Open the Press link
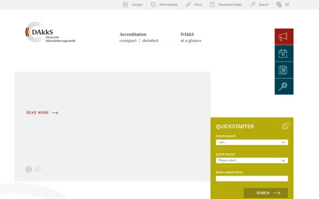This screenshot has width=319, height=199. point(198,4)
